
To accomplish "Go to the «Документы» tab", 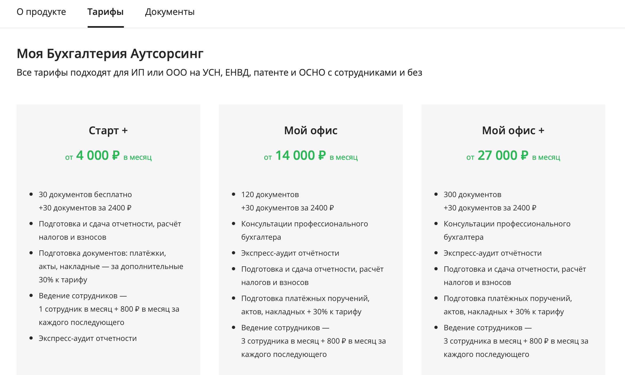I will pyautogui.click(x=170, y=12).
